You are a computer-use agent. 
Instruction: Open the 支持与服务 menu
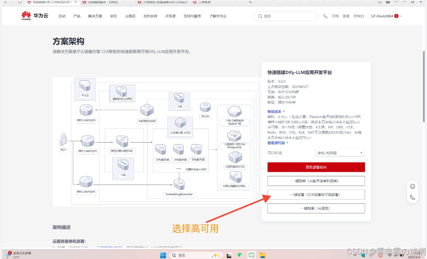(192, 16)
